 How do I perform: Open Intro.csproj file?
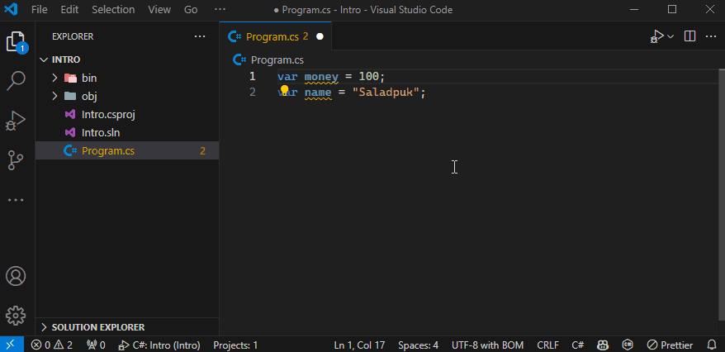coord(127,114)
